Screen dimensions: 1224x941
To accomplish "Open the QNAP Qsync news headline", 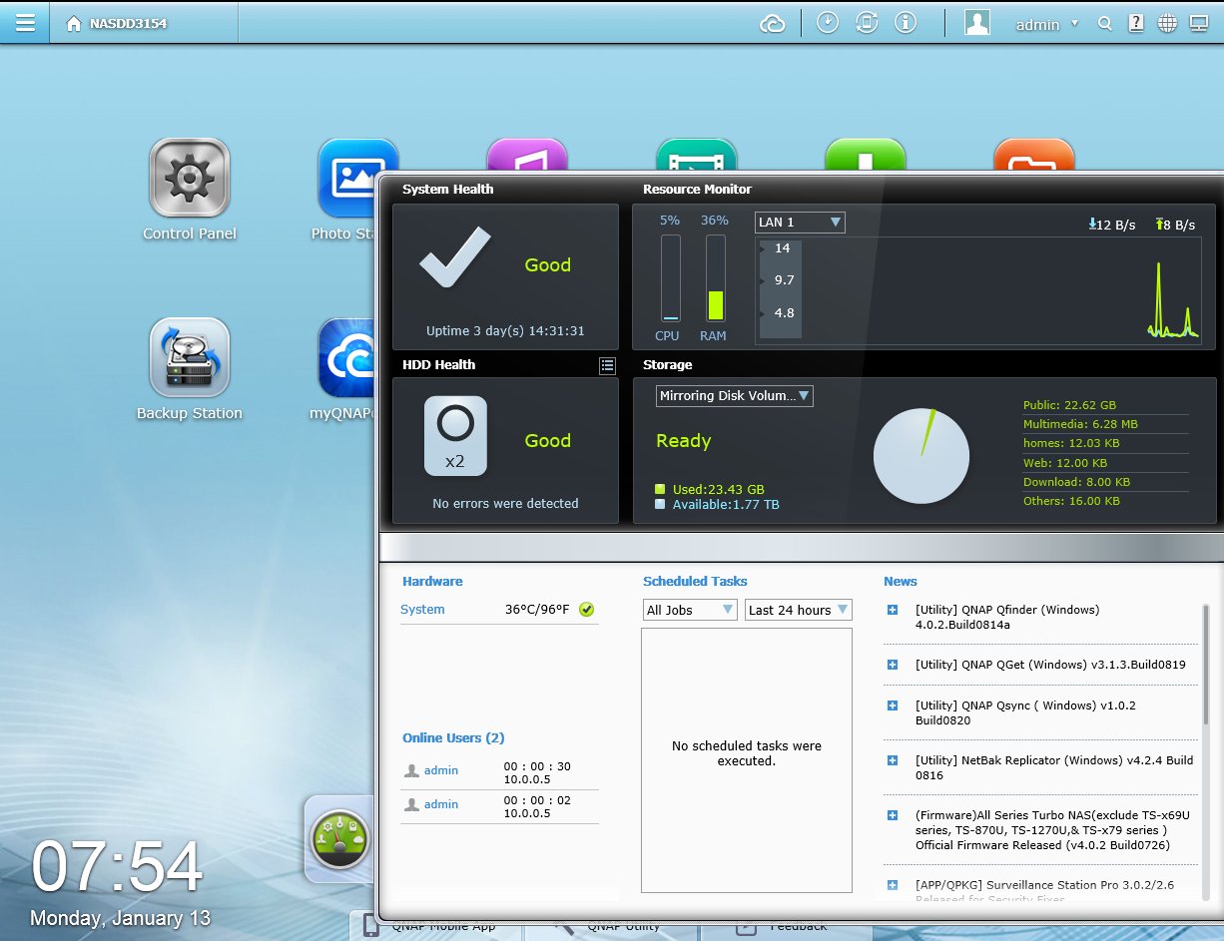I will coord(1025,712).
